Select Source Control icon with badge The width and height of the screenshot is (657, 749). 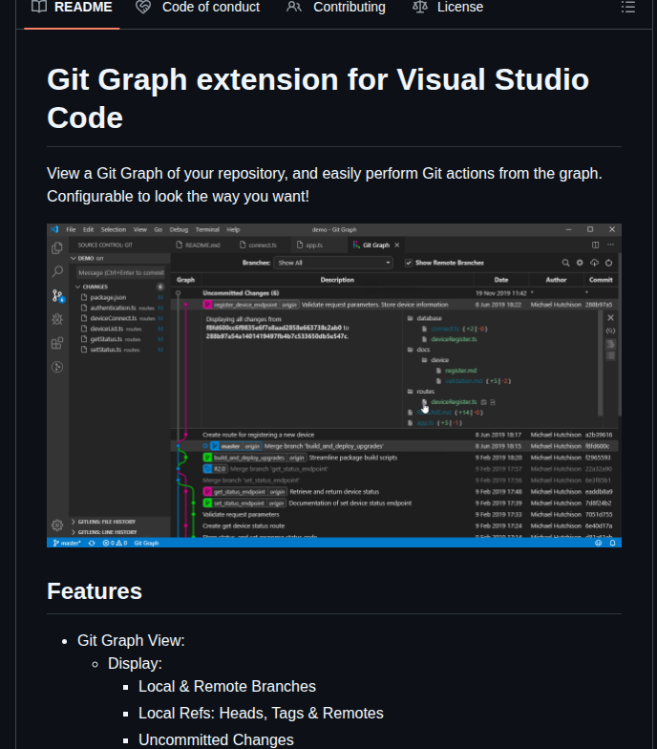[x=57, y=296]
